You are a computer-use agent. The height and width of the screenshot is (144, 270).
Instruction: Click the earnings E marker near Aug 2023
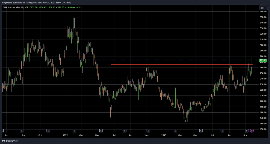tap(223, 131)
